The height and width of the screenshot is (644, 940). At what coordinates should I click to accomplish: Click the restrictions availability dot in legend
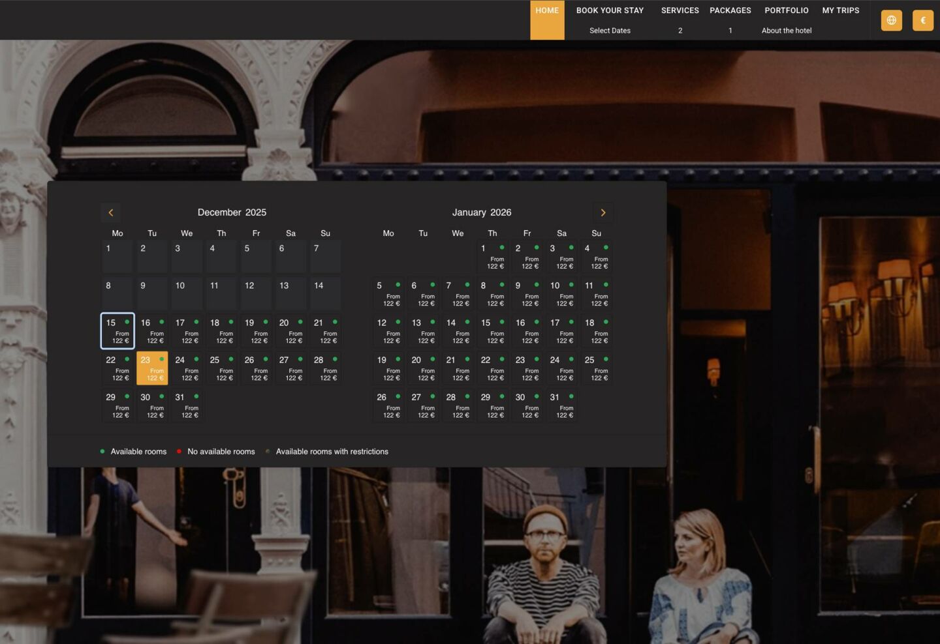[x=268, y=451]
